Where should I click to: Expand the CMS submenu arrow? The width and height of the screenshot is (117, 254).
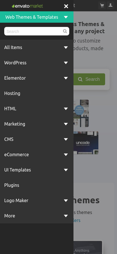(x=66, y=139)
